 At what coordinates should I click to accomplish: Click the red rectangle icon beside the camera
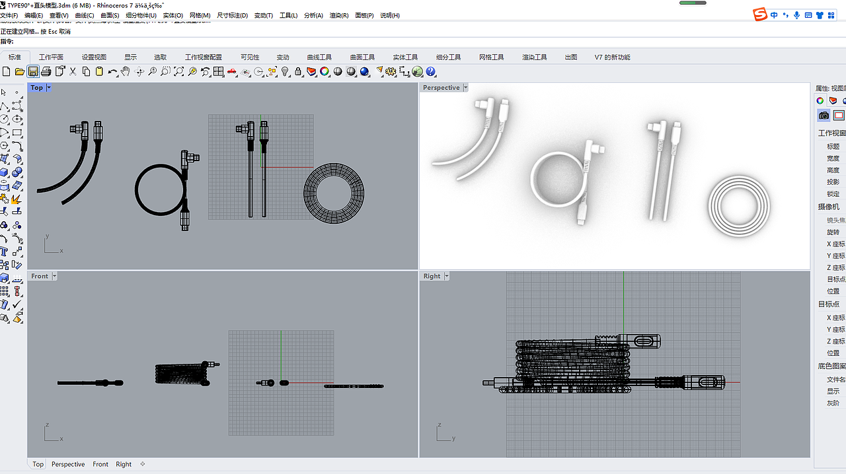coord(839,116)
